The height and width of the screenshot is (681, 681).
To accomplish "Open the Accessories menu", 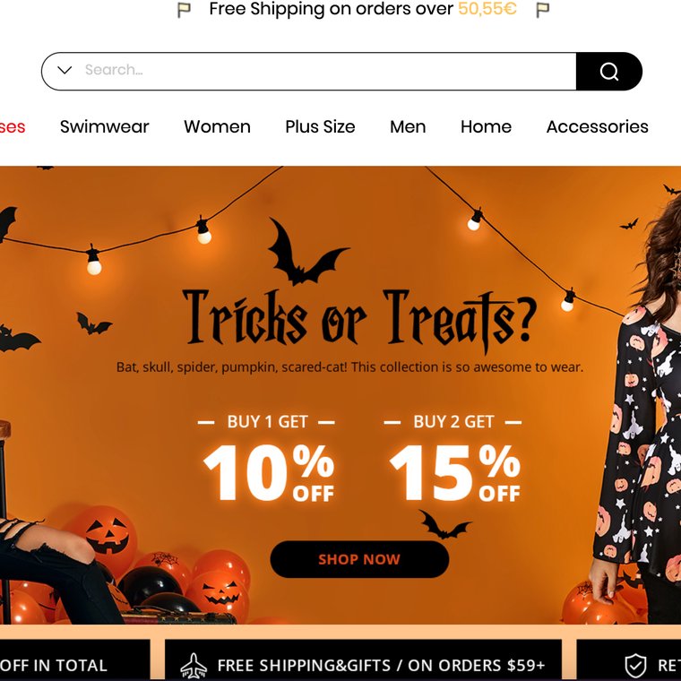I will (x=597, y=127).
